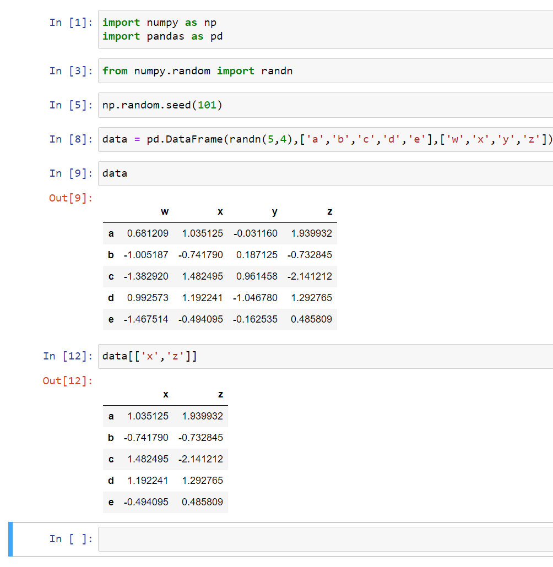Click value 0.187125 in row b
553x567 pixels.
tap(257, 255)
